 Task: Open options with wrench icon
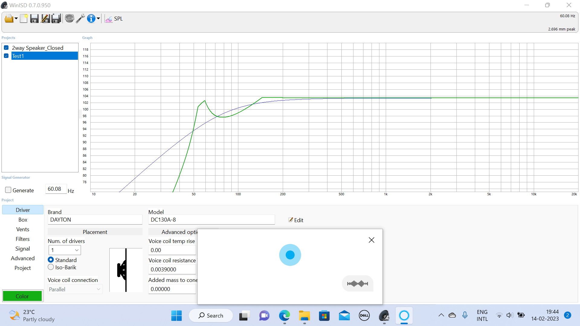point(80,19)
